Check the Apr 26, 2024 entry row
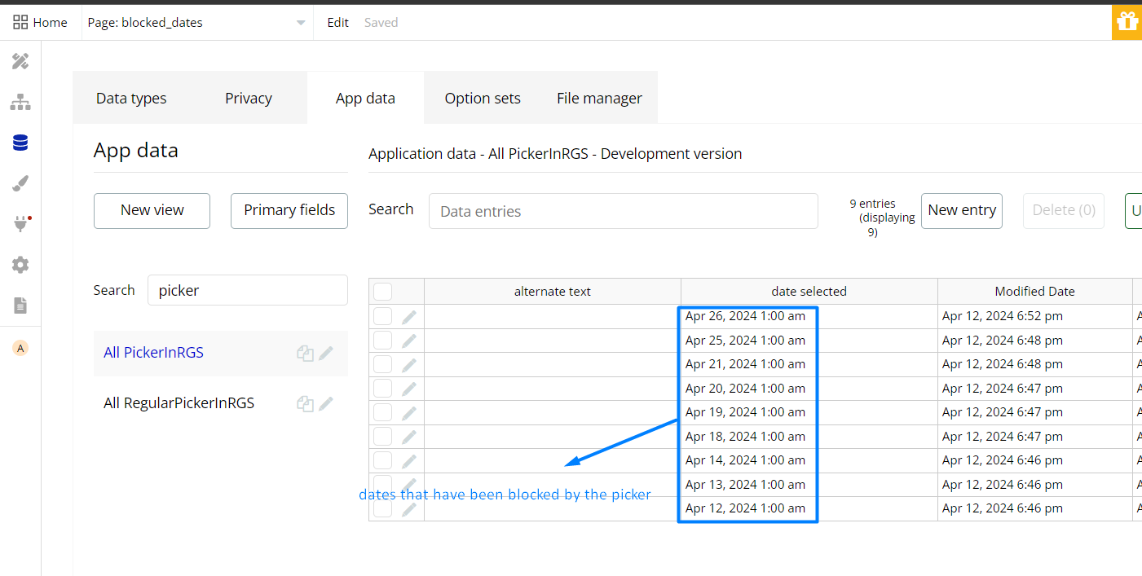Viewport: 1142px width, 576px height. pos(383,316)
